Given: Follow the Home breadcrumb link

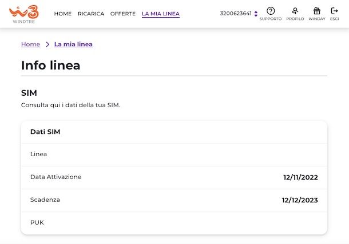Looking at the screenshot, I should [x=30, y=44].
